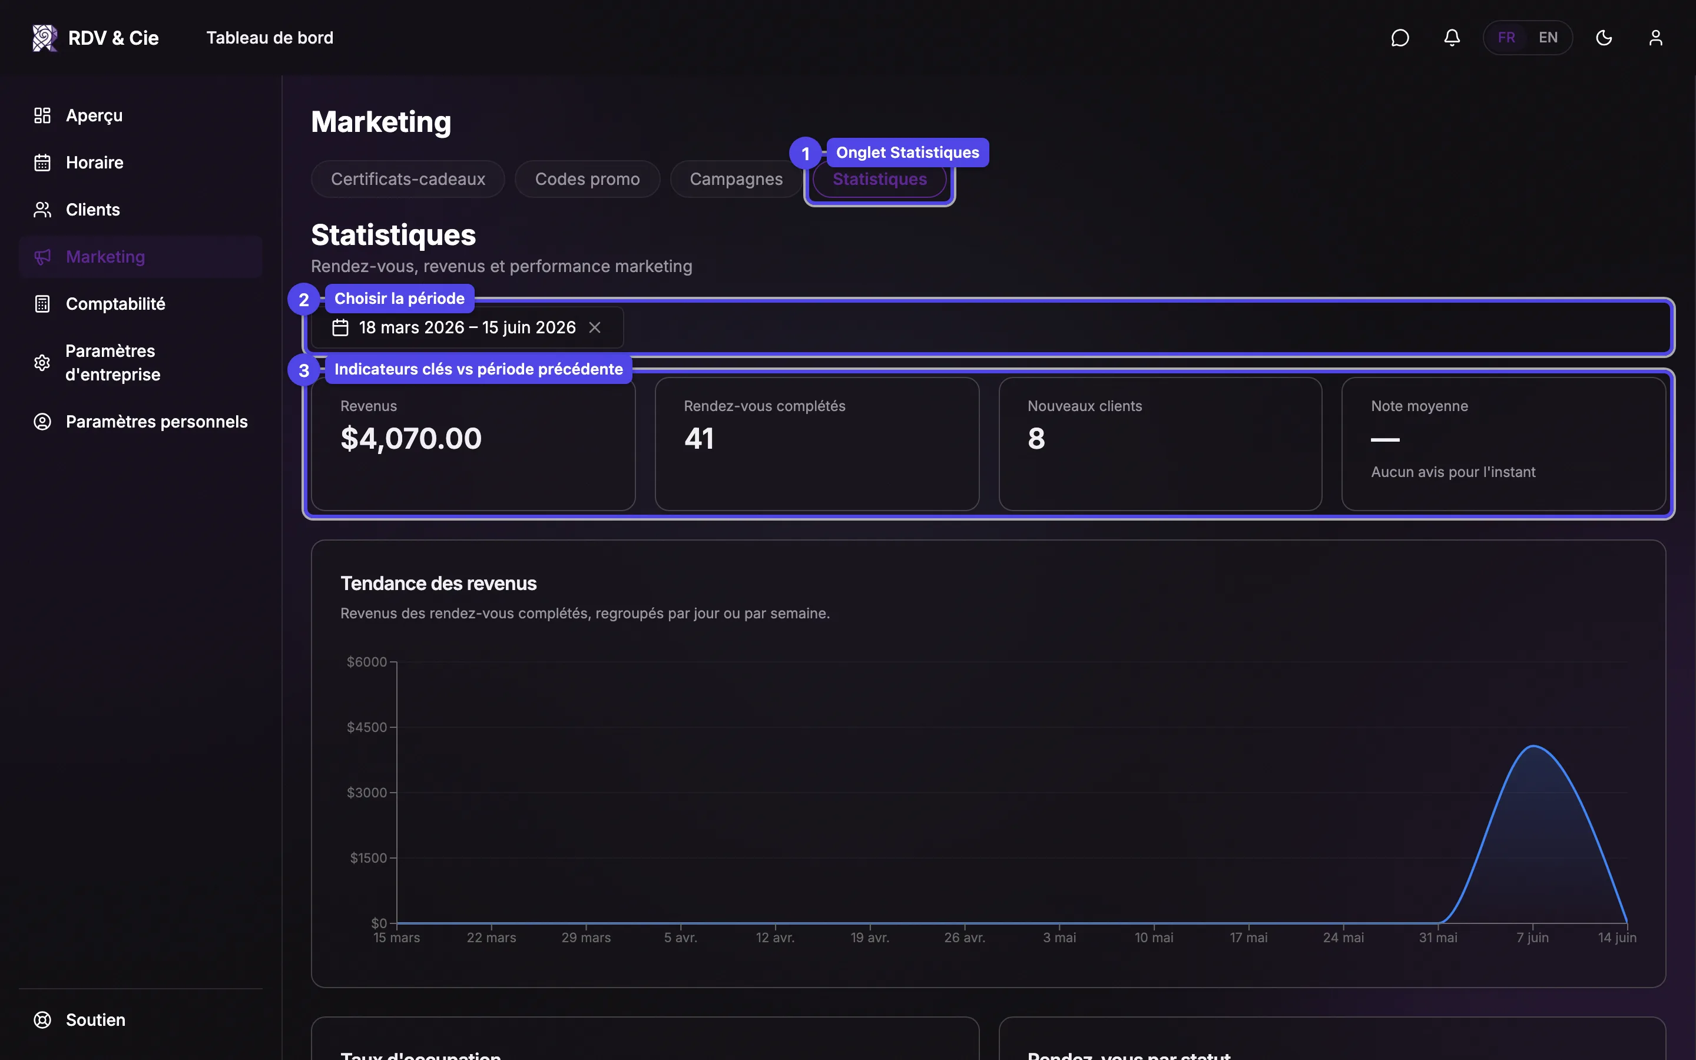1696x1060 pixels.
Task: Open the notifications bell
Action: [x=1452, y=38]
